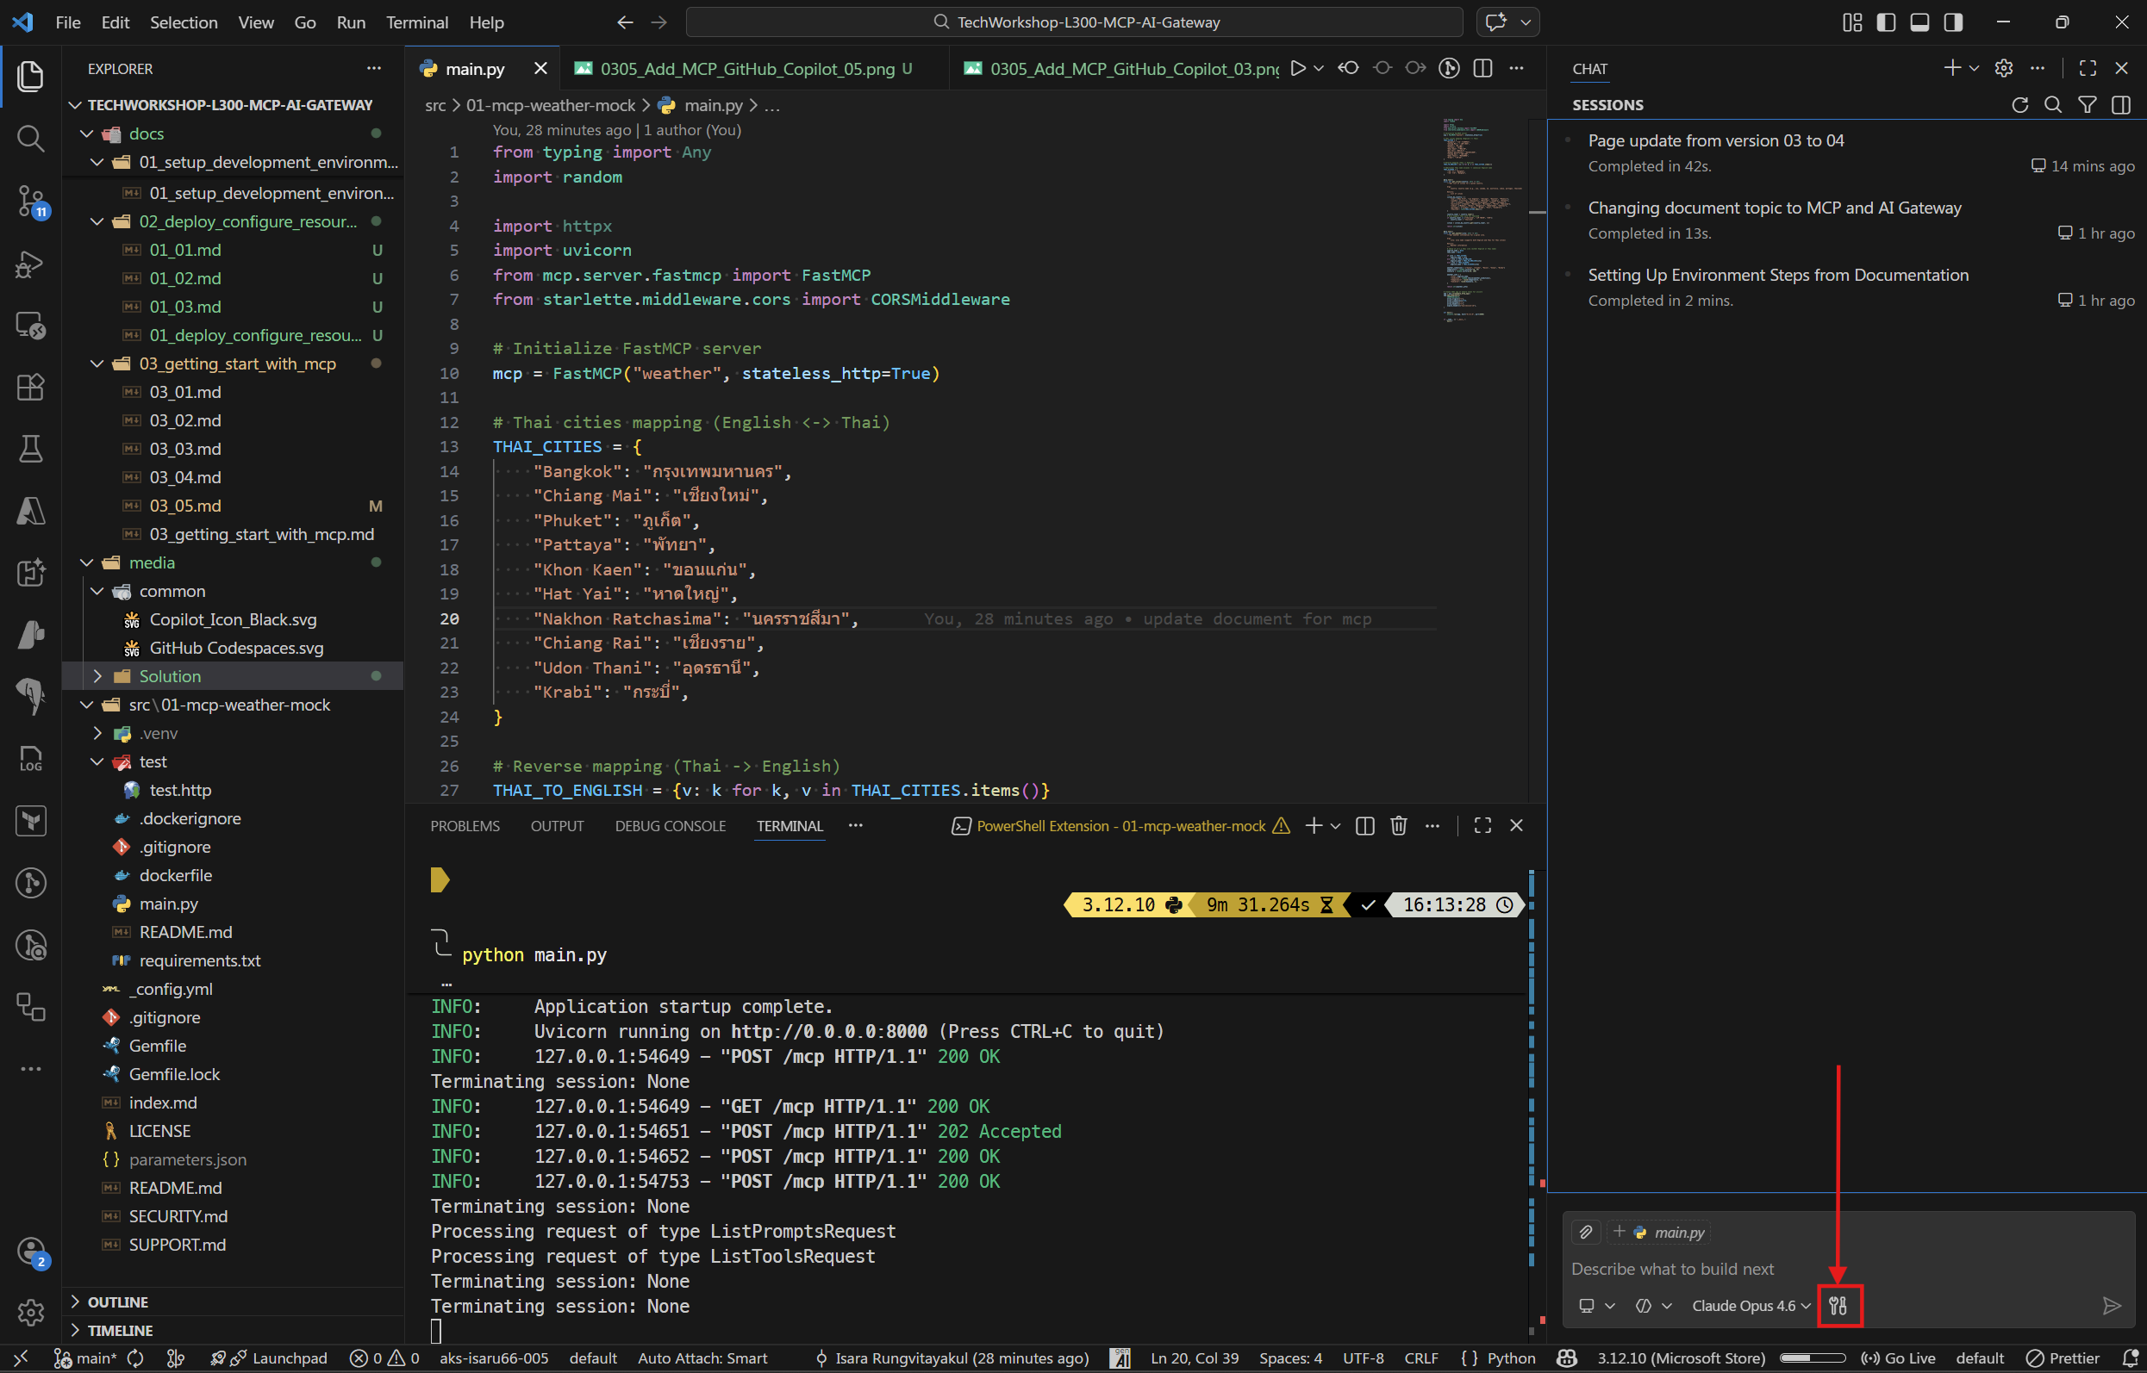Open the Terminal menu
This screenshot has height=1373, width=2147.
point(416,22)
